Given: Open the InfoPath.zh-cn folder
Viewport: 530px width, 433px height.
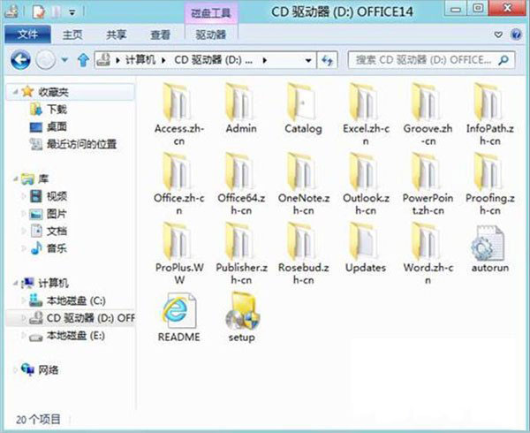Looking at the screenshot, I should 490,114.
